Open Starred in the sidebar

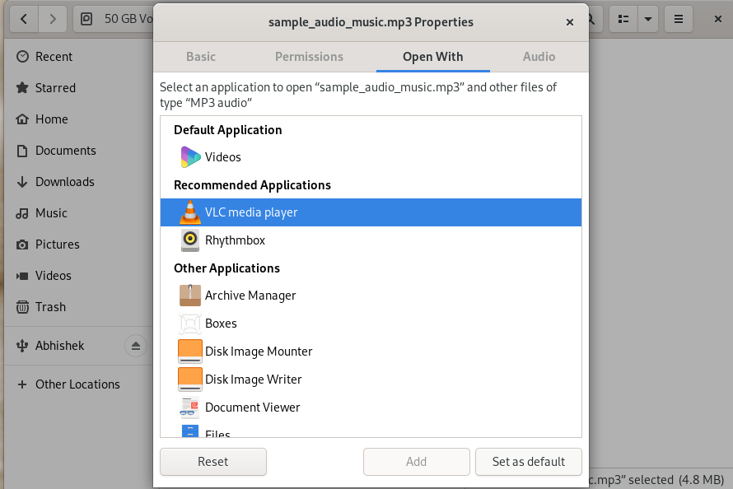click(78, 88)
